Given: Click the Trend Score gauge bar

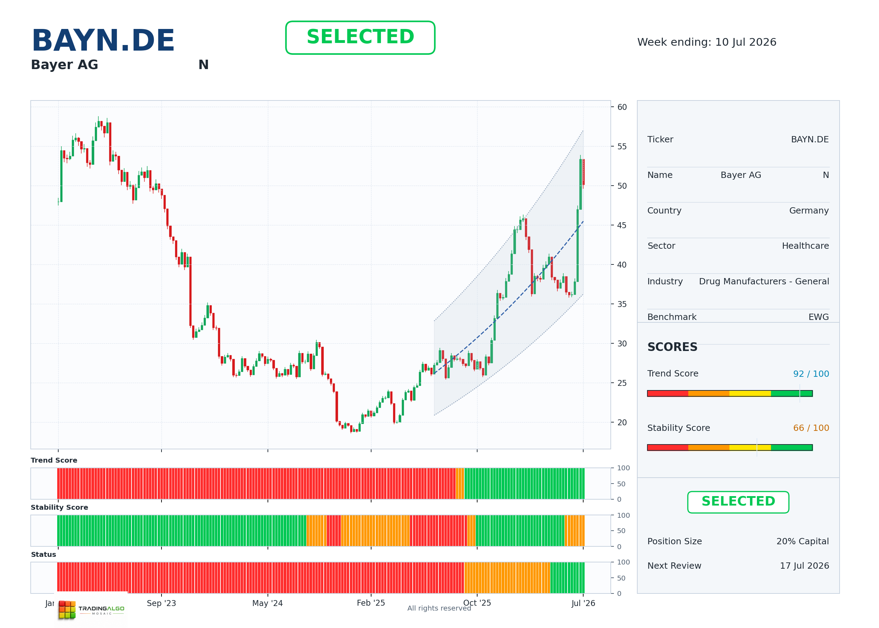Looking at the screenshot, I should coord(730,393).
